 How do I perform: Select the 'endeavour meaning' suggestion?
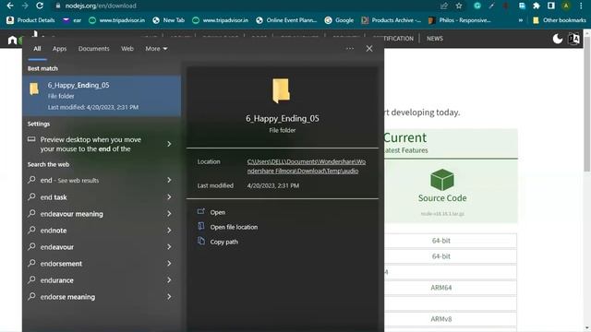click(x=71, y=214)
